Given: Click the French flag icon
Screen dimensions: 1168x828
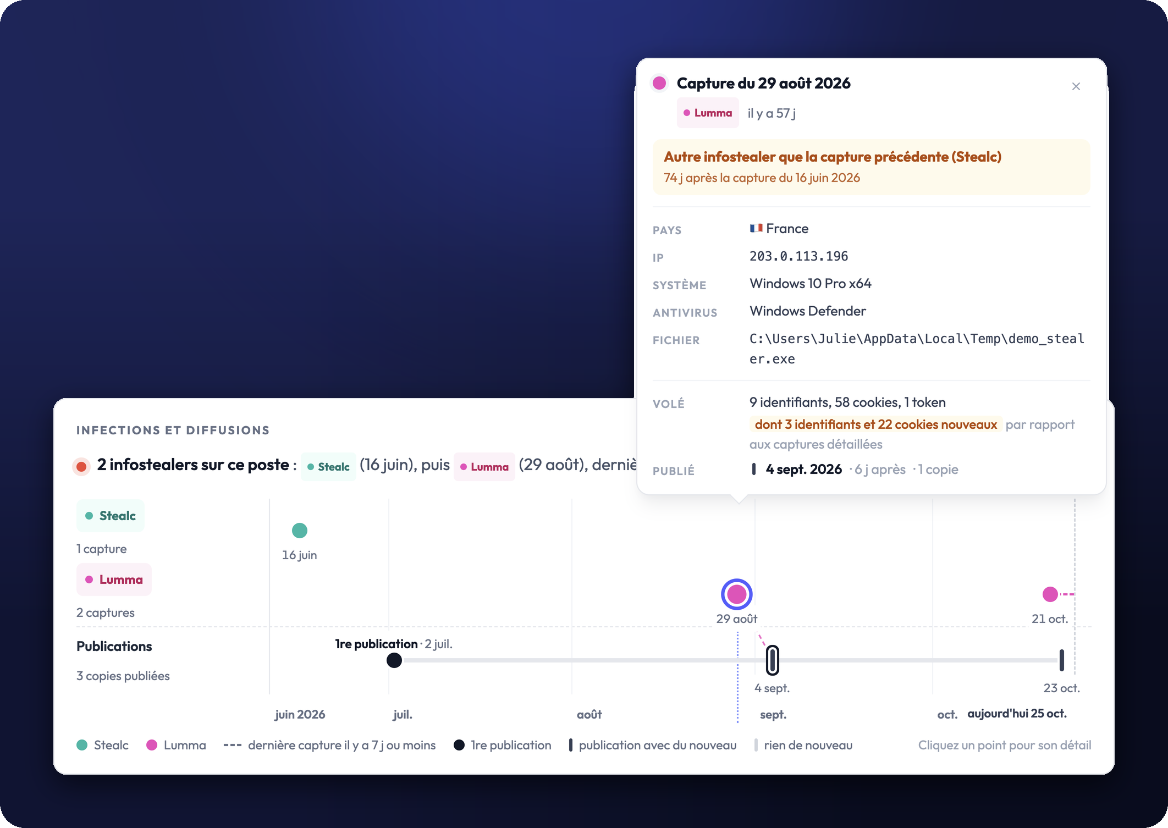Looking at the screenshot, I should [x=756, y=228].
